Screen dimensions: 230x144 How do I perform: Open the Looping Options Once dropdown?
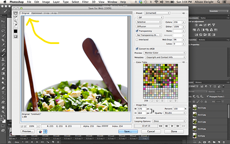tap(169, 121)
